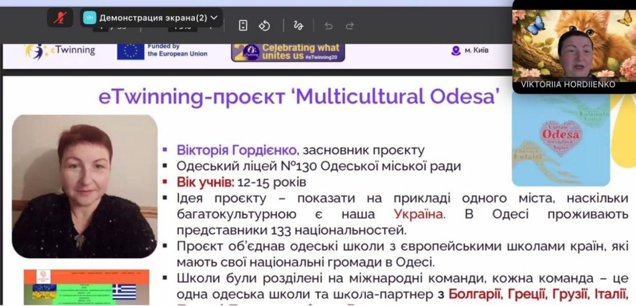The image size is (636, 306).
Task: Click the VH avatar badge
Action: click(89, 18)
